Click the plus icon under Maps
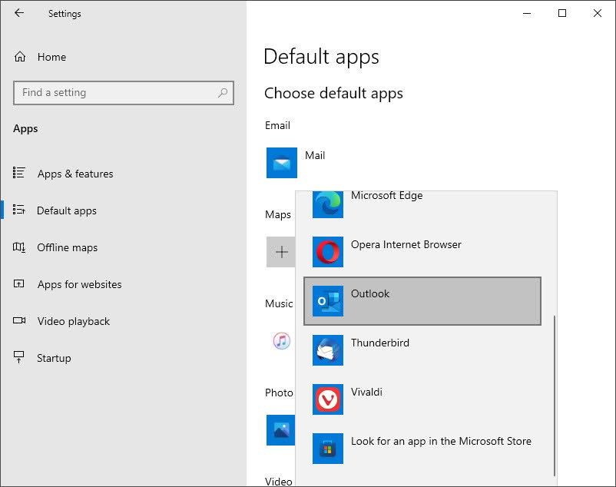The height and width of the screenshot is (487, 616). tap(281, 252)
